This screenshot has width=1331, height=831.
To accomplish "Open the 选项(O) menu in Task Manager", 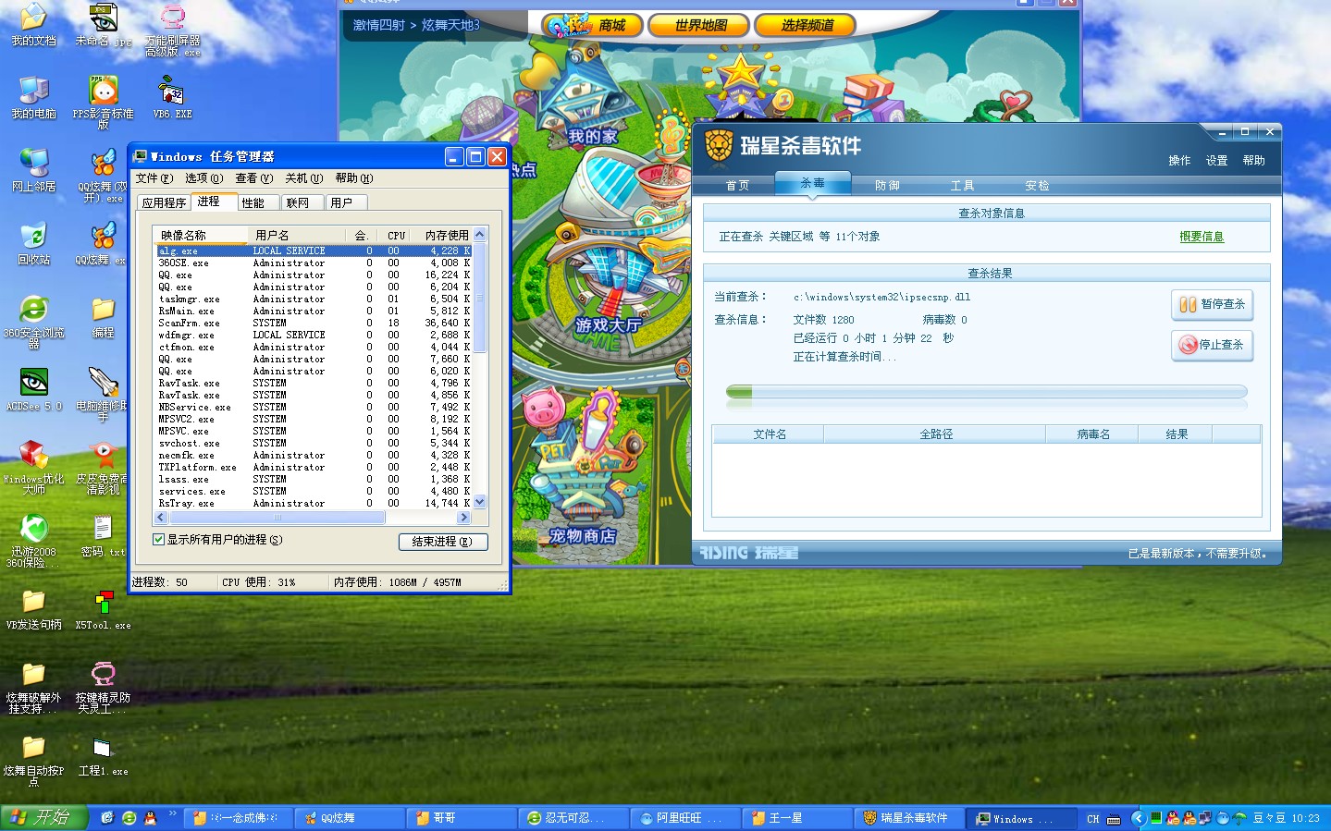I will pos(203,178).
